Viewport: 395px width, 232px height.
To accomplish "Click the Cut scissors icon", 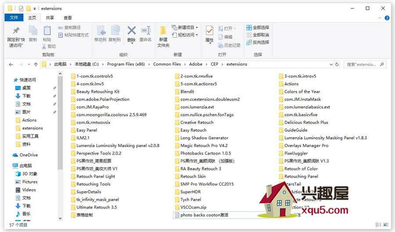I will (x=44, y=46).
